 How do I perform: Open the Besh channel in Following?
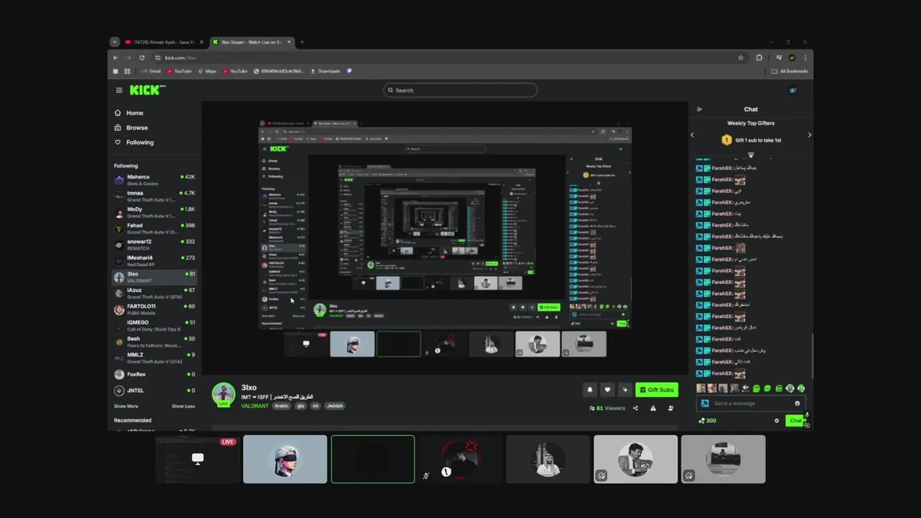(x=155, y=342)
